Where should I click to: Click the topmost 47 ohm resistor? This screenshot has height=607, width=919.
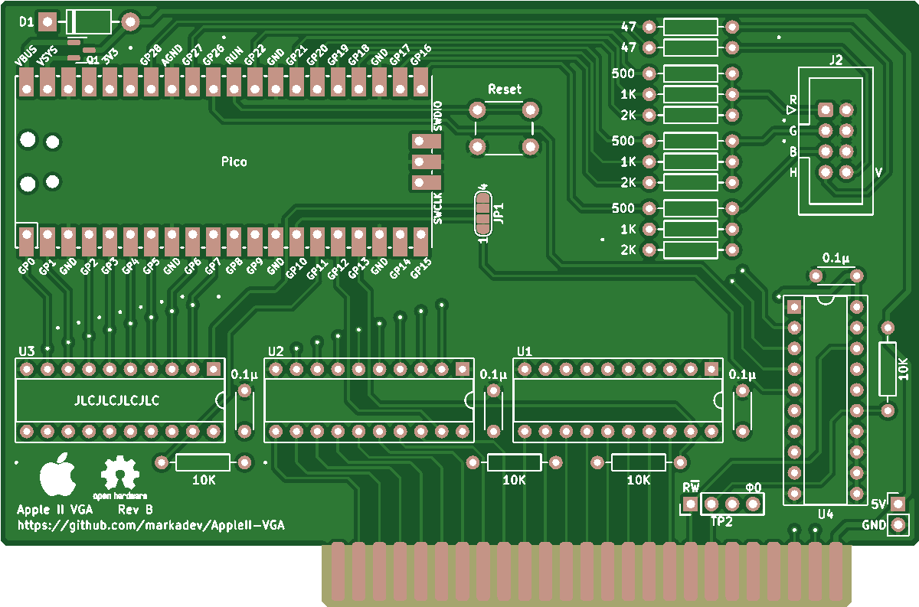[x=690, y=28]
